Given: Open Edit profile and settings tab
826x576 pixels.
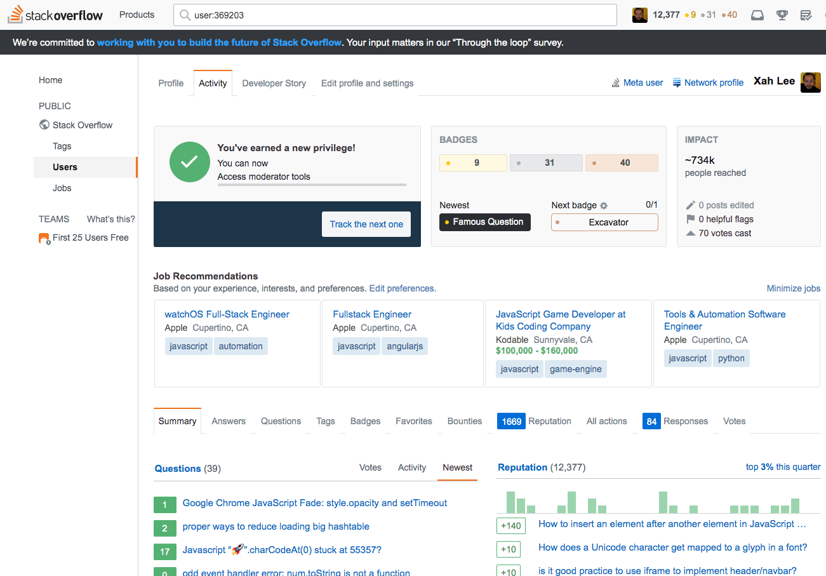Looking at the screenshot, I should point(367,83).
